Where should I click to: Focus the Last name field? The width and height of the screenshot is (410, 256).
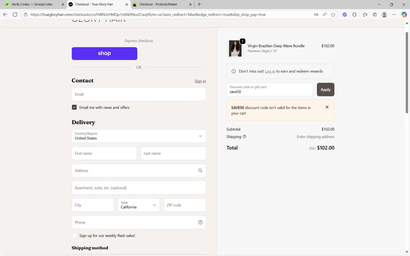tap(173, 153)
